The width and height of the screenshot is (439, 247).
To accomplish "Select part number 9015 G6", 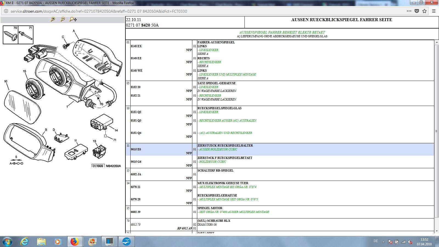I will click(136, 162).
